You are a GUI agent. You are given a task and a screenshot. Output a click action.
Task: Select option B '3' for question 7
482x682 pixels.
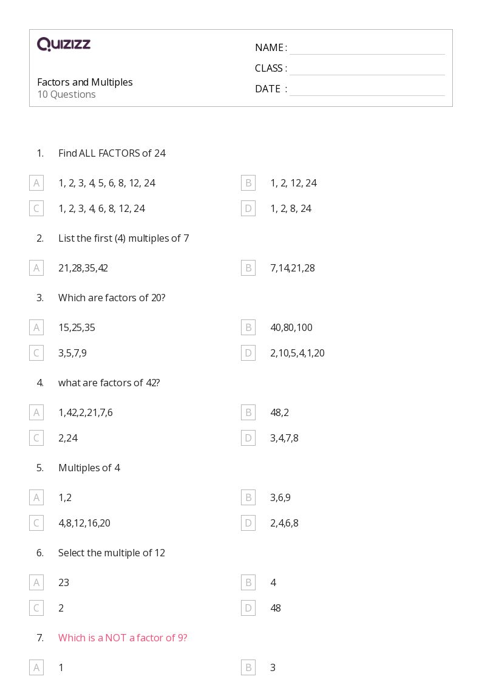[x=248, y=667]
